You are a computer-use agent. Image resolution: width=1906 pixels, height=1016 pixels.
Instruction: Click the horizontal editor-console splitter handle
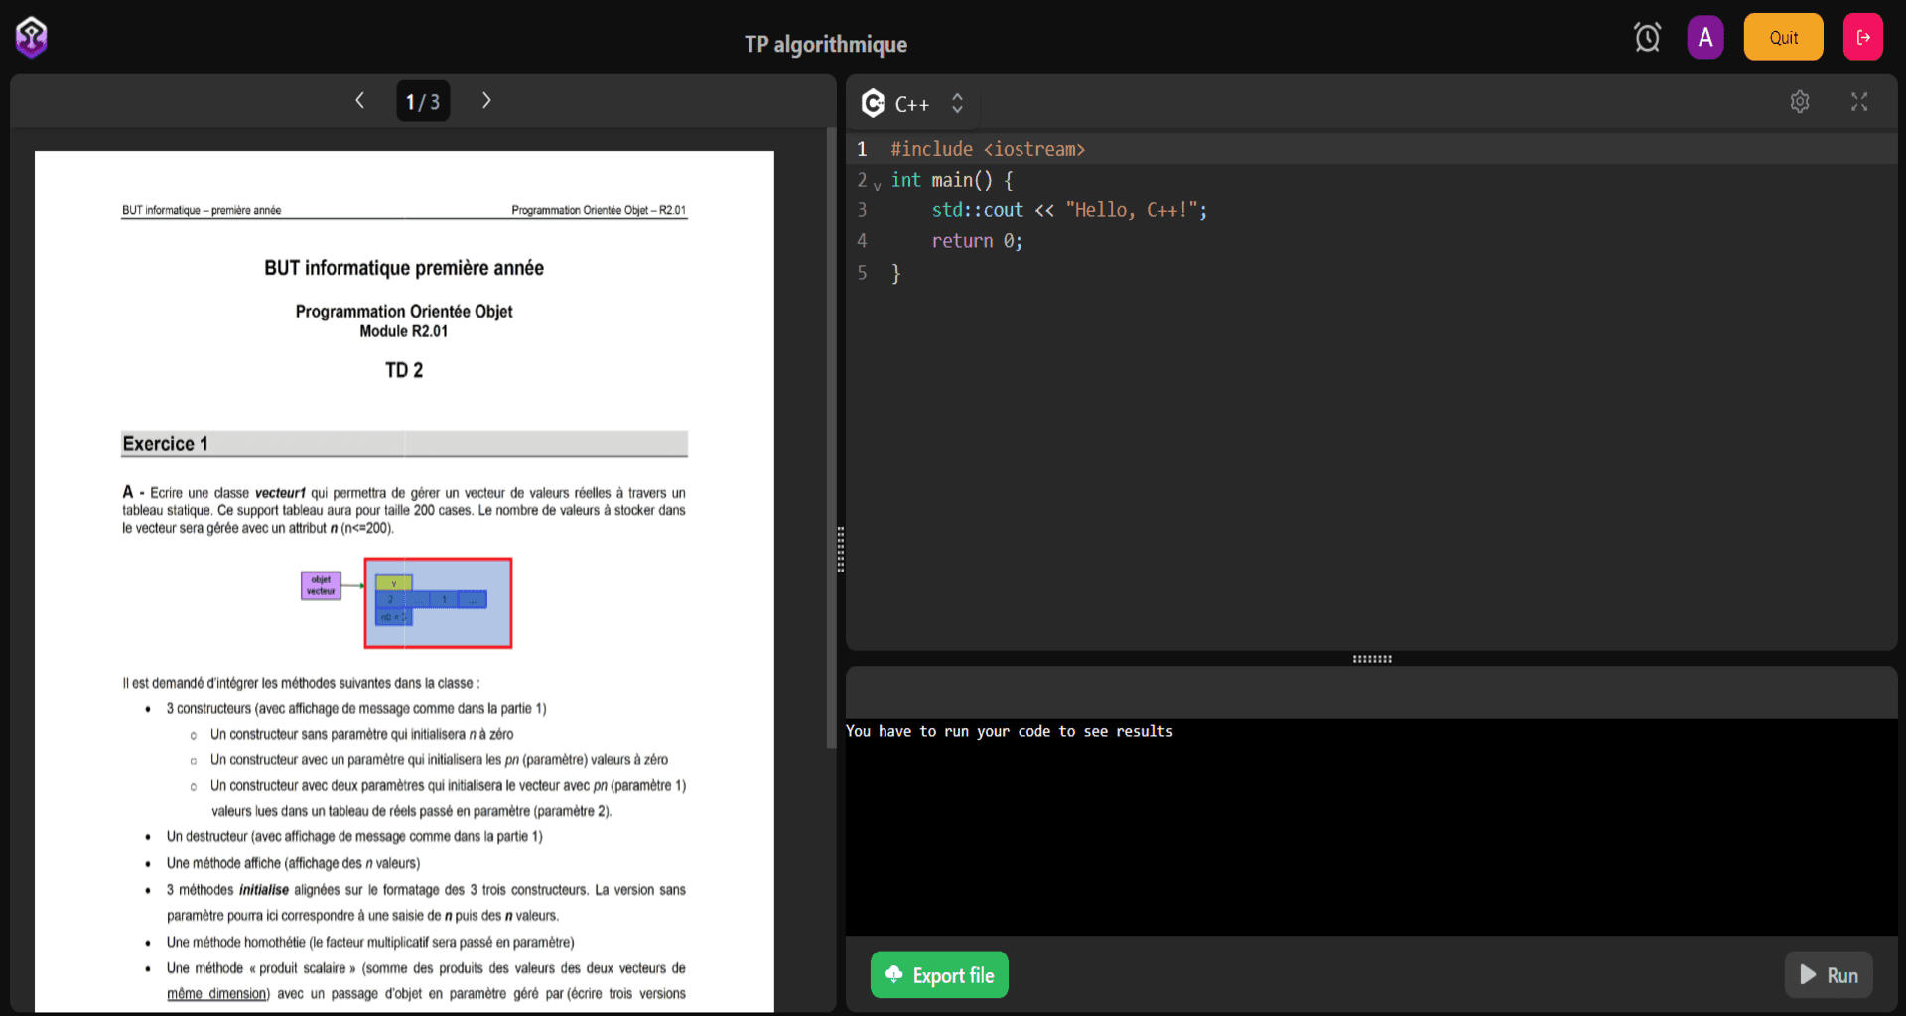pos(1372,659)
